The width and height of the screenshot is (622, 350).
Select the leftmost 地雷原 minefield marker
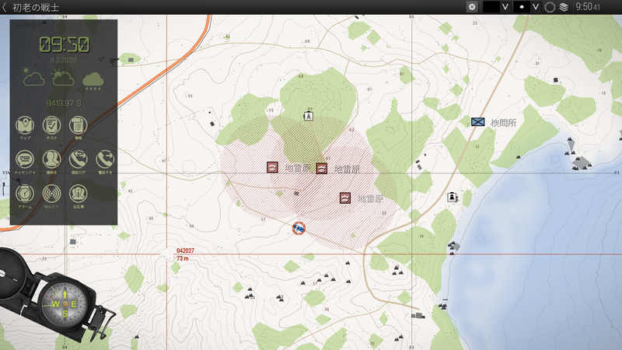[x=272, y=167]
